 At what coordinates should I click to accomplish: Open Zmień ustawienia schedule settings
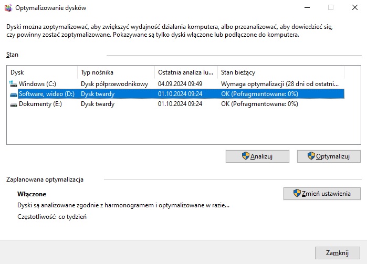click(x=321, y=193)
